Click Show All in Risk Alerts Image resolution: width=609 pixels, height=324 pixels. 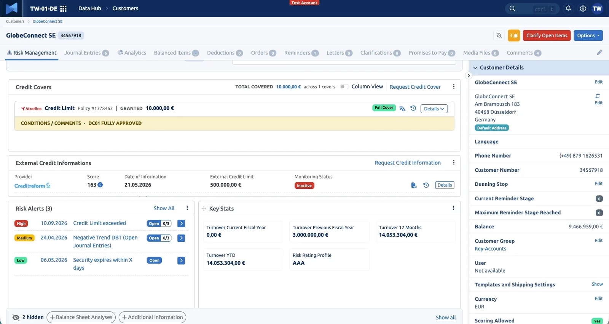(164, 208)
